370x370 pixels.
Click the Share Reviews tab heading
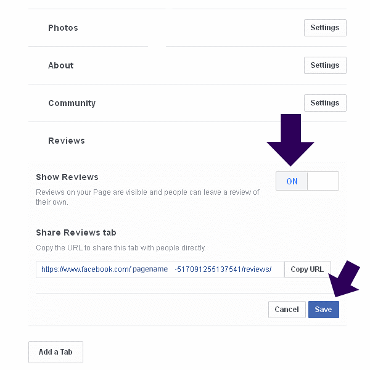coord(76,232)
